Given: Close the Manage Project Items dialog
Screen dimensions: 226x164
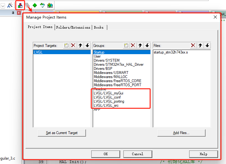Looking at the screenshot, I should coord(215,17).
